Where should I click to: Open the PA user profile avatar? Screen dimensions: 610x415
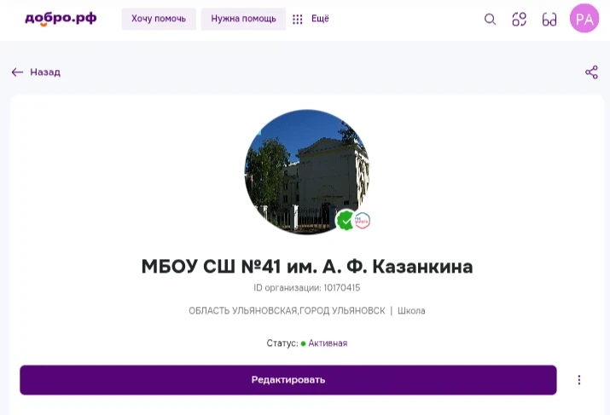pos(584,19)
